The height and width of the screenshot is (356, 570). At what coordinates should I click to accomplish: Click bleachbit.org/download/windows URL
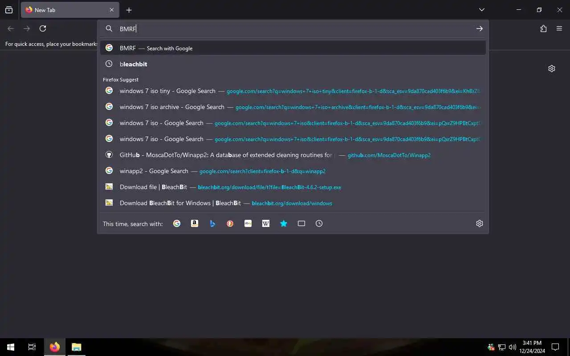coord(292,203)
